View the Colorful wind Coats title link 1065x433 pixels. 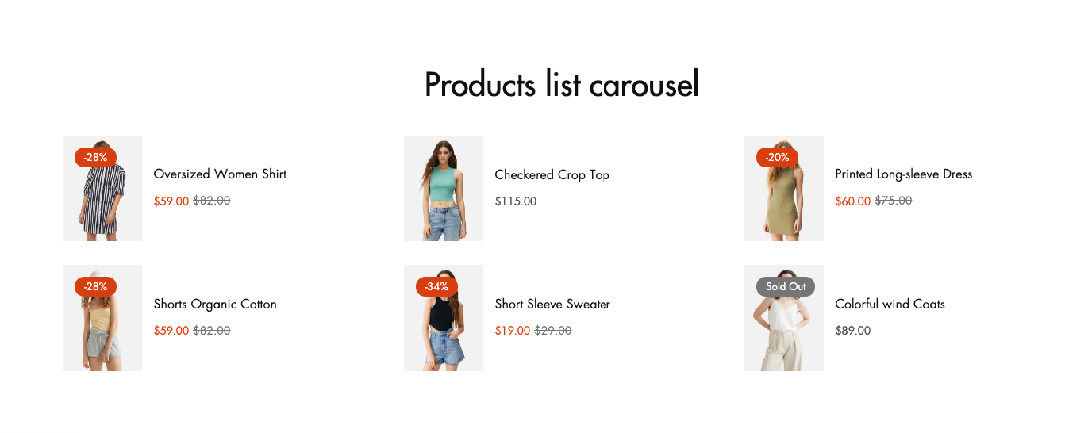point(890,305)
